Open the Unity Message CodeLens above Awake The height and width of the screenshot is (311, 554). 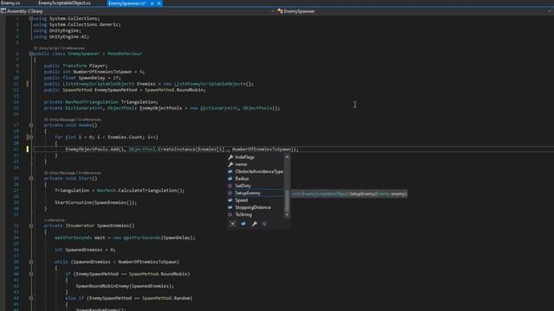tap(73, 119)
